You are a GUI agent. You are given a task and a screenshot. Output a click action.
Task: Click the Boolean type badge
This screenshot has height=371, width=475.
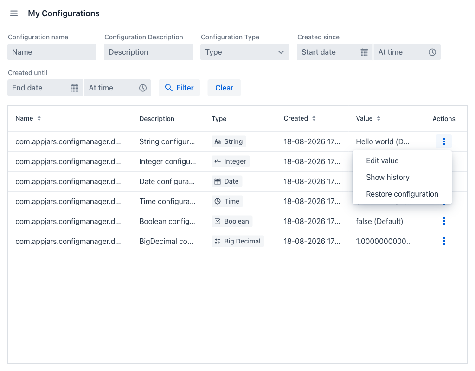point(232,221)
